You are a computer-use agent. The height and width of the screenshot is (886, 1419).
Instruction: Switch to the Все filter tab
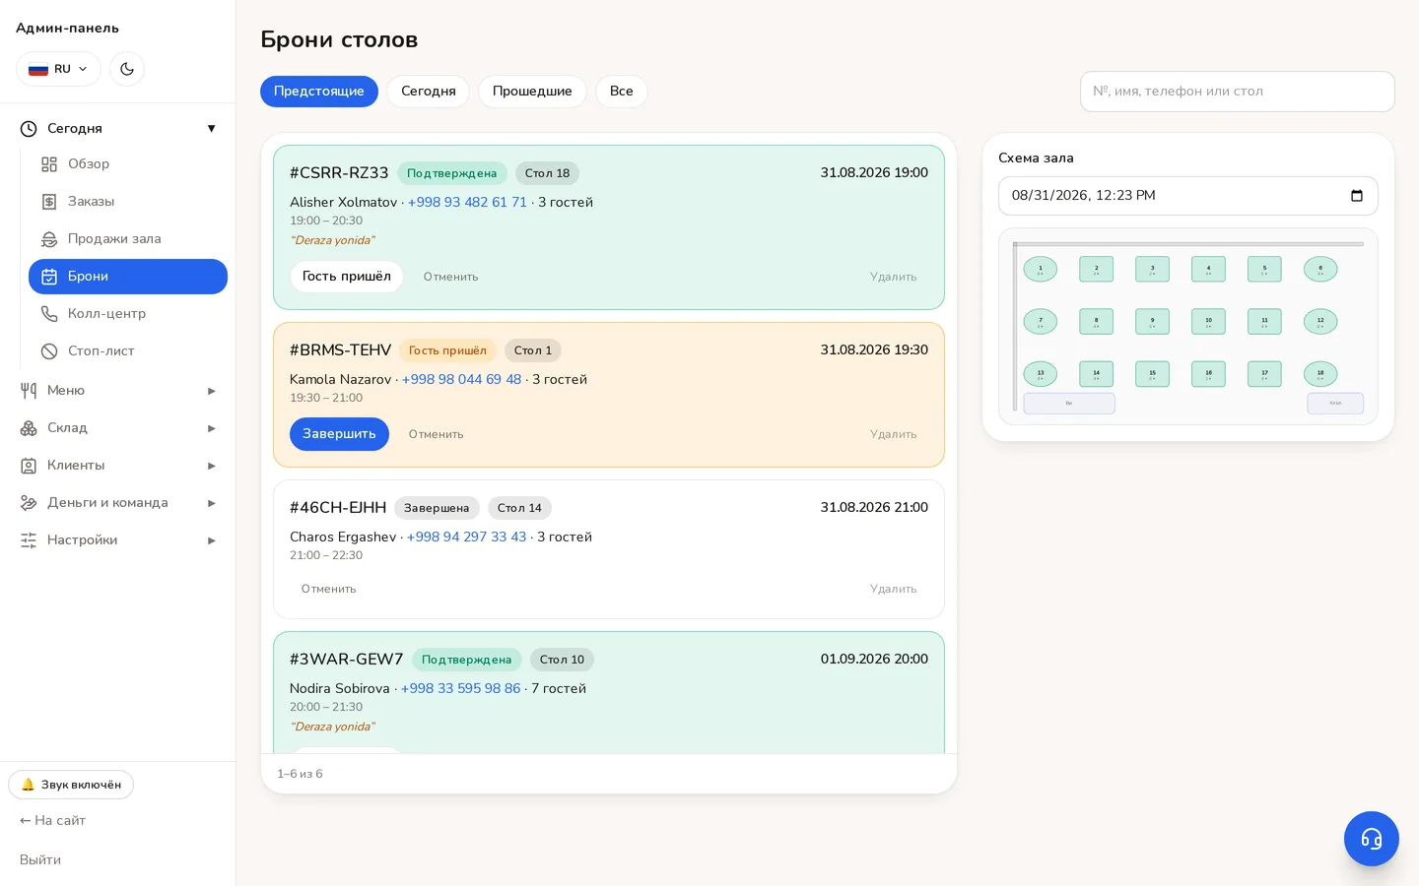[622, 92]
